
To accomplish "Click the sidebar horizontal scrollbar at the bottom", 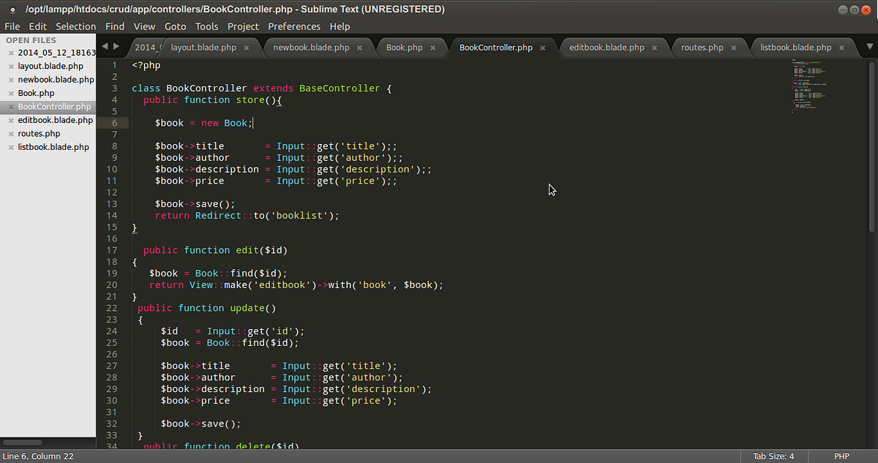I will point(22,442).
